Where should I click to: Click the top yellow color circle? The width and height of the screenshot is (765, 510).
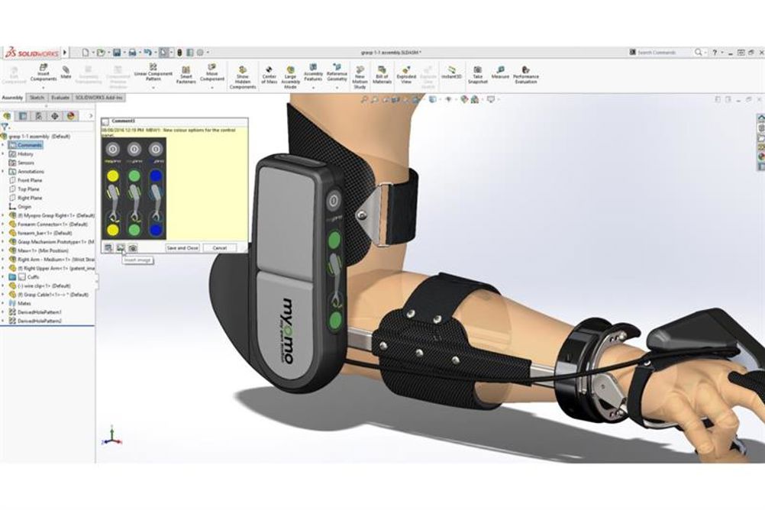pyautogui.click(x=113, y=176)
